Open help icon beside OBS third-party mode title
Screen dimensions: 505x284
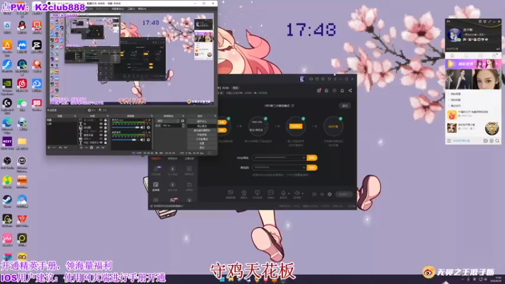coord(293,105)
